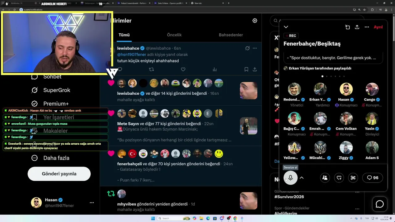Share lewisbahce's reply tweet

click(x=255, y=69)
